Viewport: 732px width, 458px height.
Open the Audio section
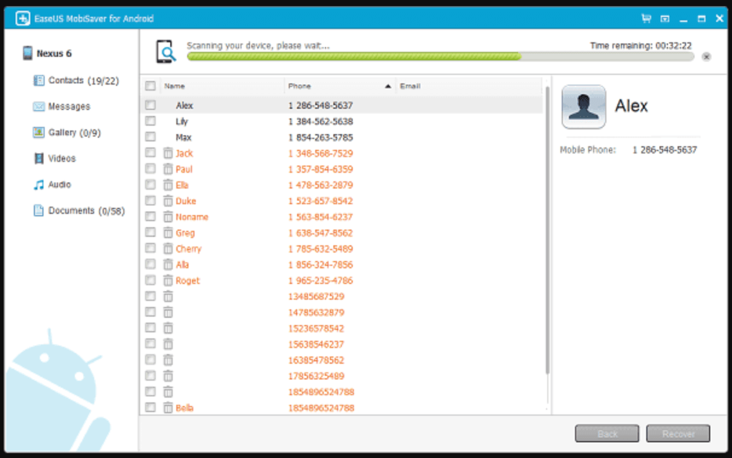pos(60,184)
